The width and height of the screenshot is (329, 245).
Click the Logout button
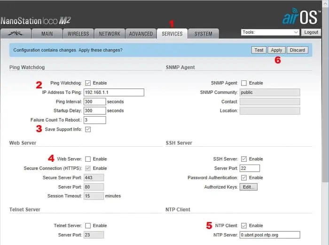[311, 32]
